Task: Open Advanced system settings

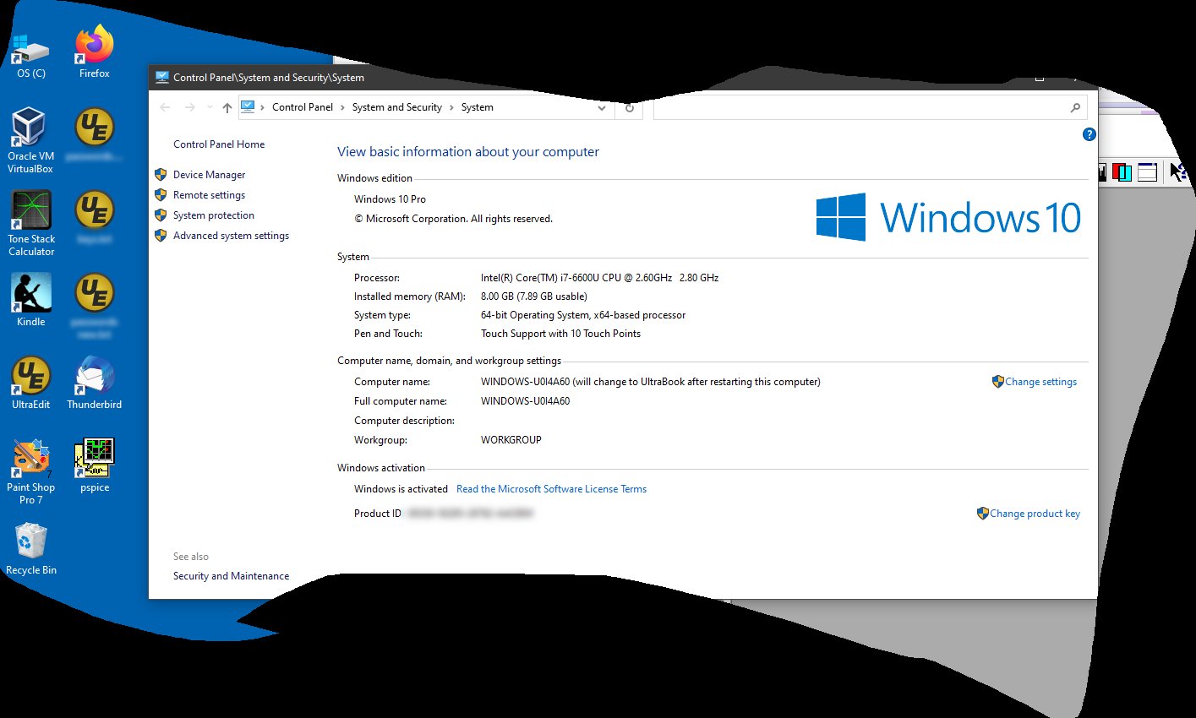Action: tap(231, 236)
